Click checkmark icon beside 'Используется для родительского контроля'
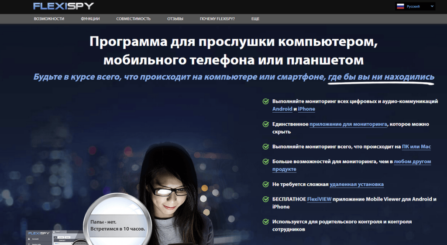Screen dimensions: 447x245 pyautogui.click(x=266, y=222)
